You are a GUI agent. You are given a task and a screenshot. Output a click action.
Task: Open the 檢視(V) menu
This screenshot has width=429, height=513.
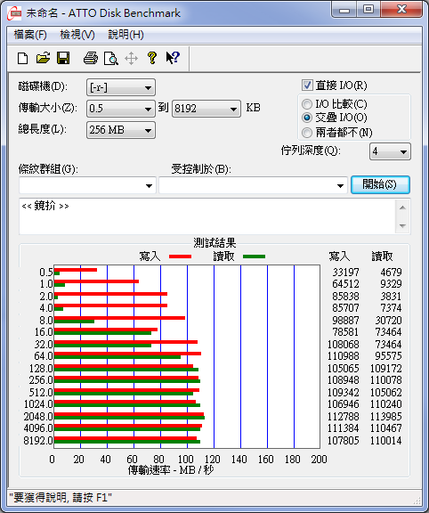77,35
